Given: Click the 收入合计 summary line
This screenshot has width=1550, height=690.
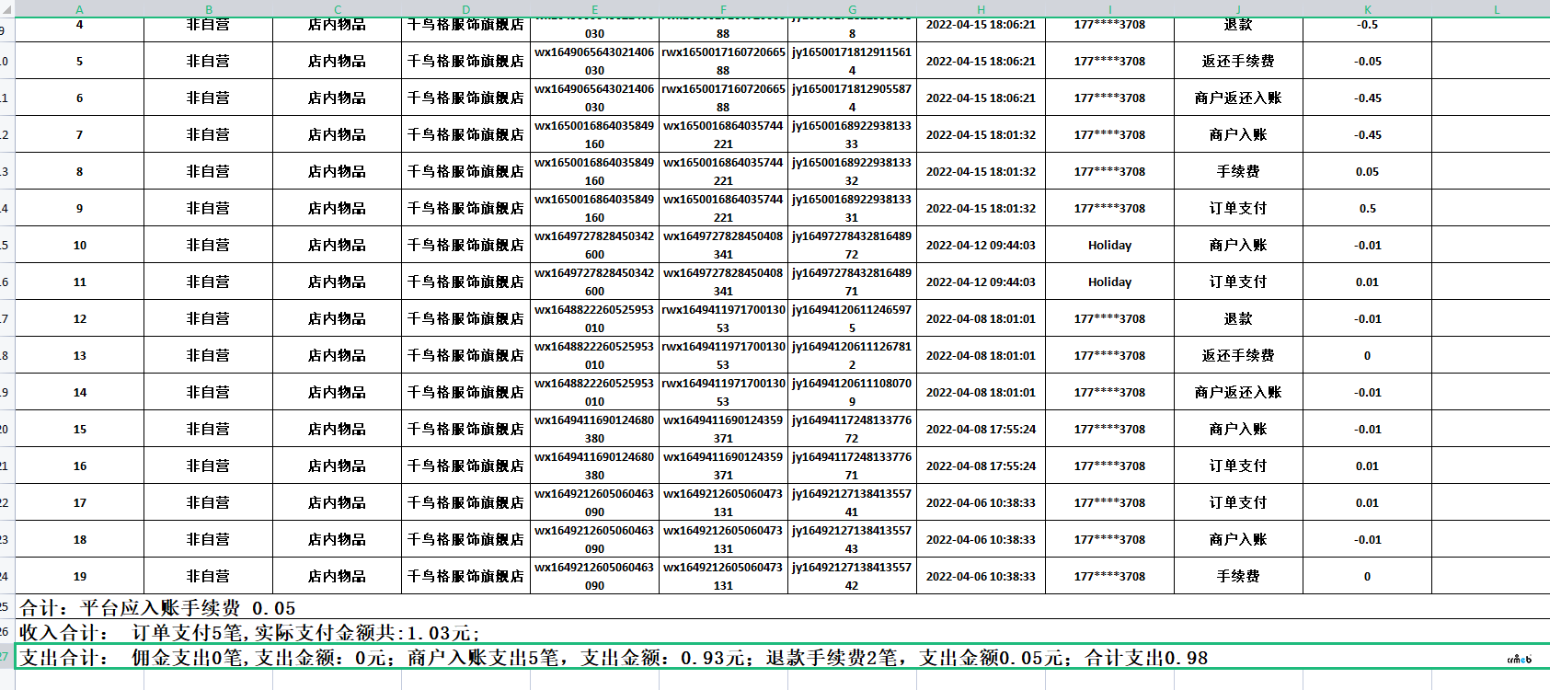Looking at the screenshot, I should (250, 633).
